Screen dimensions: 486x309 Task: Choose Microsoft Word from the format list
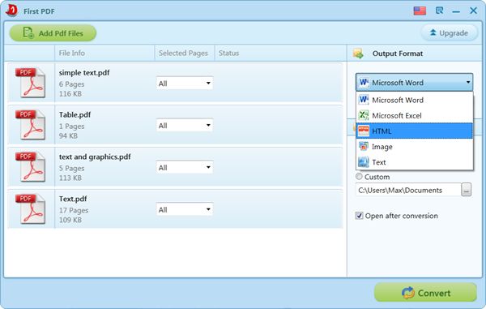click(415, 100)
